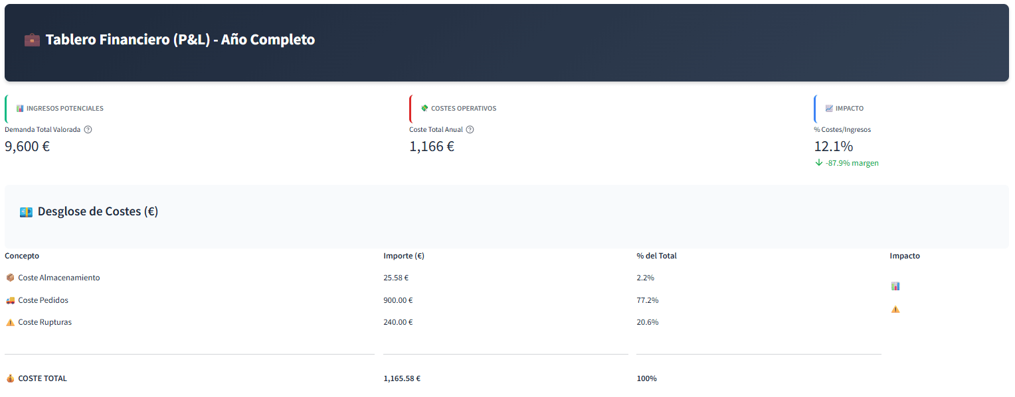Click the briefcase icon in the dashboard header

click(x=31, y=39)
